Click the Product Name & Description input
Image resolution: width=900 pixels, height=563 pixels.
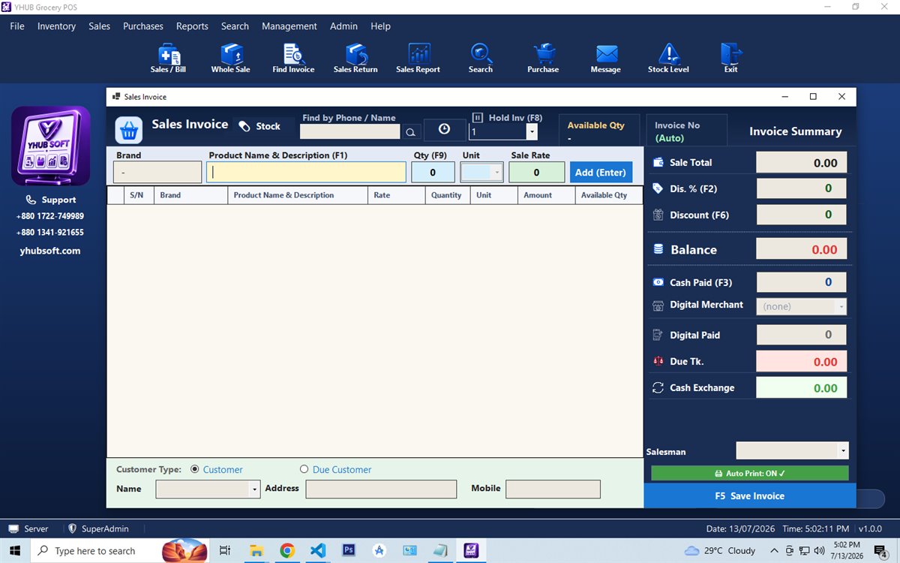click(x=306, y=173)
